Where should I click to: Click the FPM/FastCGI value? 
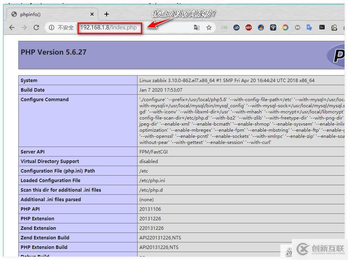click(x=153, y=152)
